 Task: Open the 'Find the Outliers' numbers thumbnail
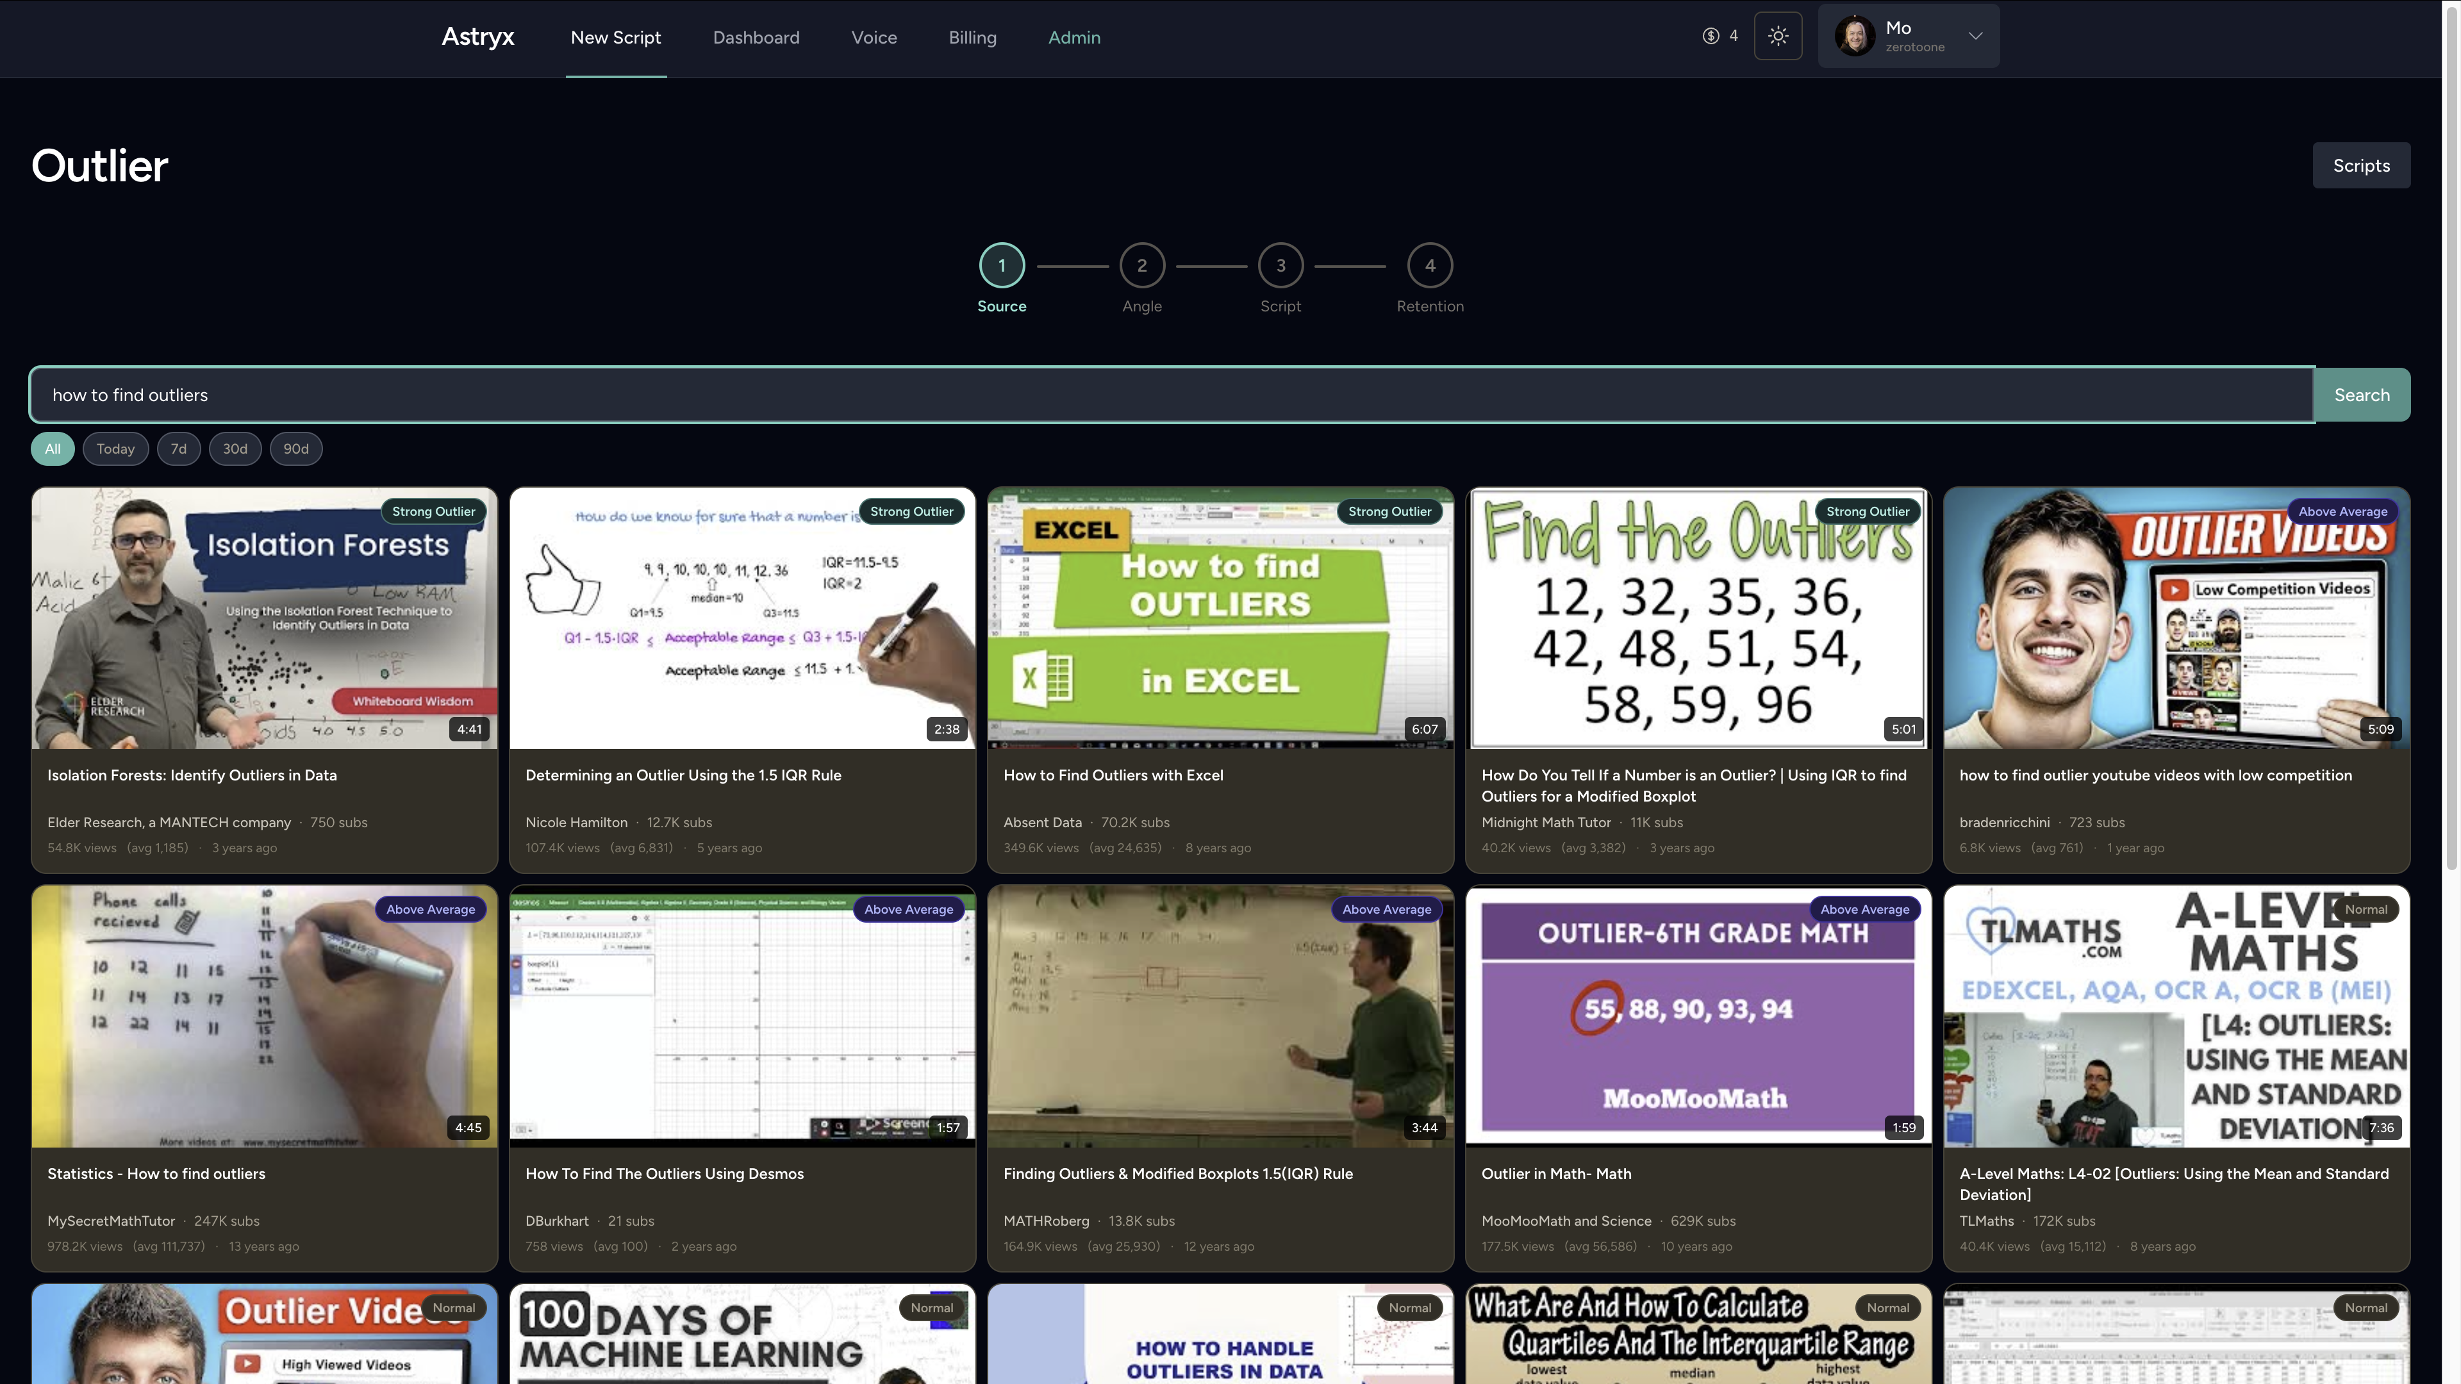pos(1698,619)
